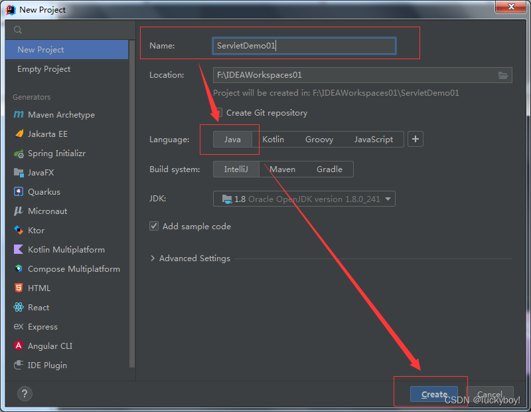The width and height of the screenshot is (531, 412).
Task: Click the Ktor generator icon
Action: click(19, 230)
